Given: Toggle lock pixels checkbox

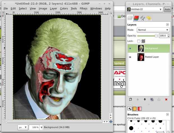Looking at the screenshot, I should click(x=139, y=41).
